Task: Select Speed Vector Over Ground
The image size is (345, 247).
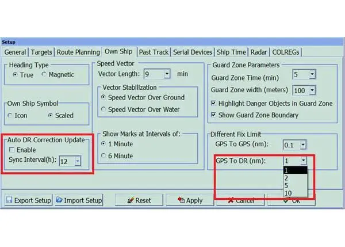Action: click(103, 97)
